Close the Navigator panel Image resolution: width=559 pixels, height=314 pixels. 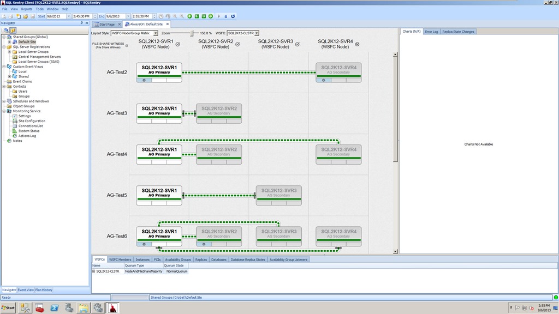pyautogui.click(x=87, y=23)
